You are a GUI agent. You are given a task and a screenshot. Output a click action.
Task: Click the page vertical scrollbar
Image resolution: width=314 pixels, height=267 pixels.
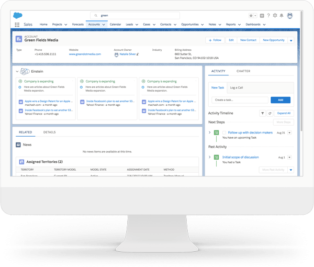tap(301, 71)
